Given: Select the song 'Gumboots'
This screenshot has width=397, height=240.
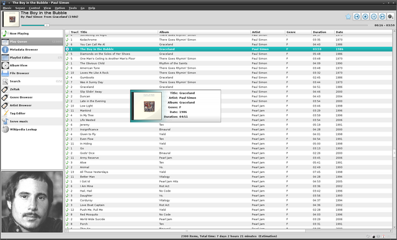Looking at the screenshot, I should (x=229, y=78).
